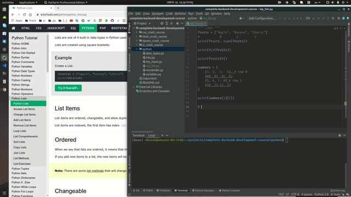Viewport: 351px width, 197px height.
Task: Click the locate-file target icon in Project panel
Action: point(162,24)
